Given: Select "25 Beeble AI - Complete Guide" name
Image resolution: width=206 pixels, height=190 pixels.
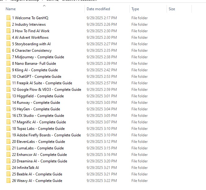Looking at the screenshot, I should (37, 174).
